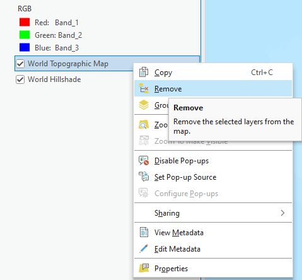This screenshot has width=302, height=280.
Task: Click the Copy icon in context menu
Action: 144,72
